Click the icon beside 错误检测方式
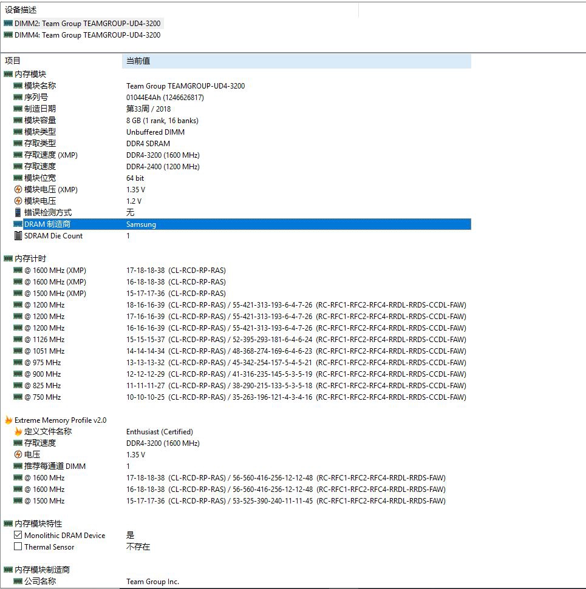This screenshot has width=586, height=589. pyautogui.click(x=18, y=212)
